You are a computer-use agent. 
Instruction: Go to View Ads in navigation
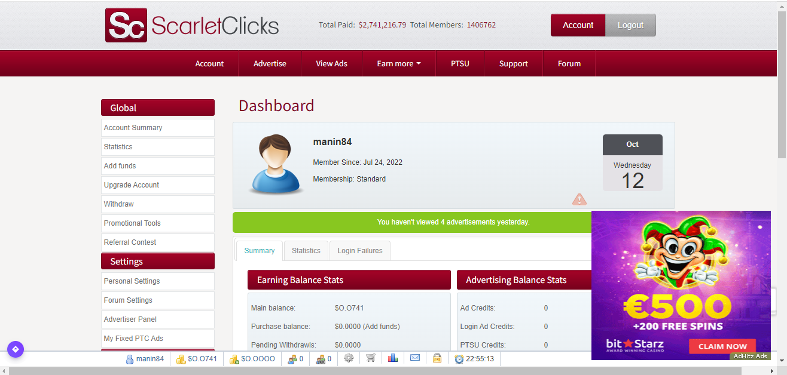click(332, 64)
